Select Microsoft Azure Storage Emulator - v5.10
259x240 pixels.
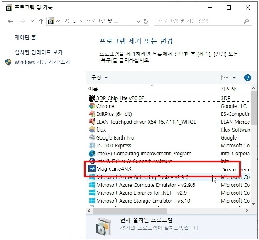pos(143,201)
